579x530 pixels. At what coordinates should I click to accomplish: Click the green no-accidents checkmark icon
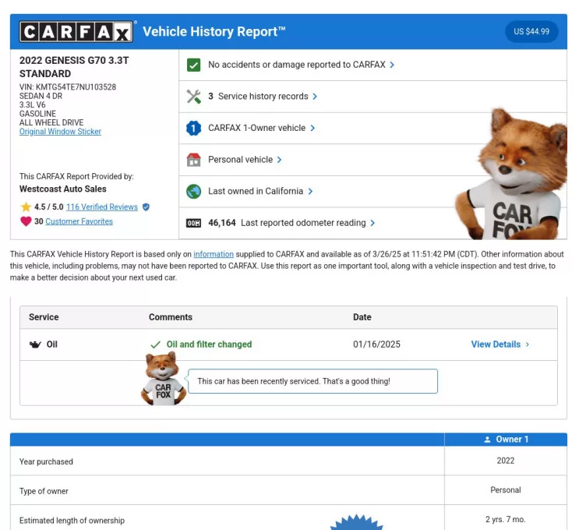(x=194, y=65)
